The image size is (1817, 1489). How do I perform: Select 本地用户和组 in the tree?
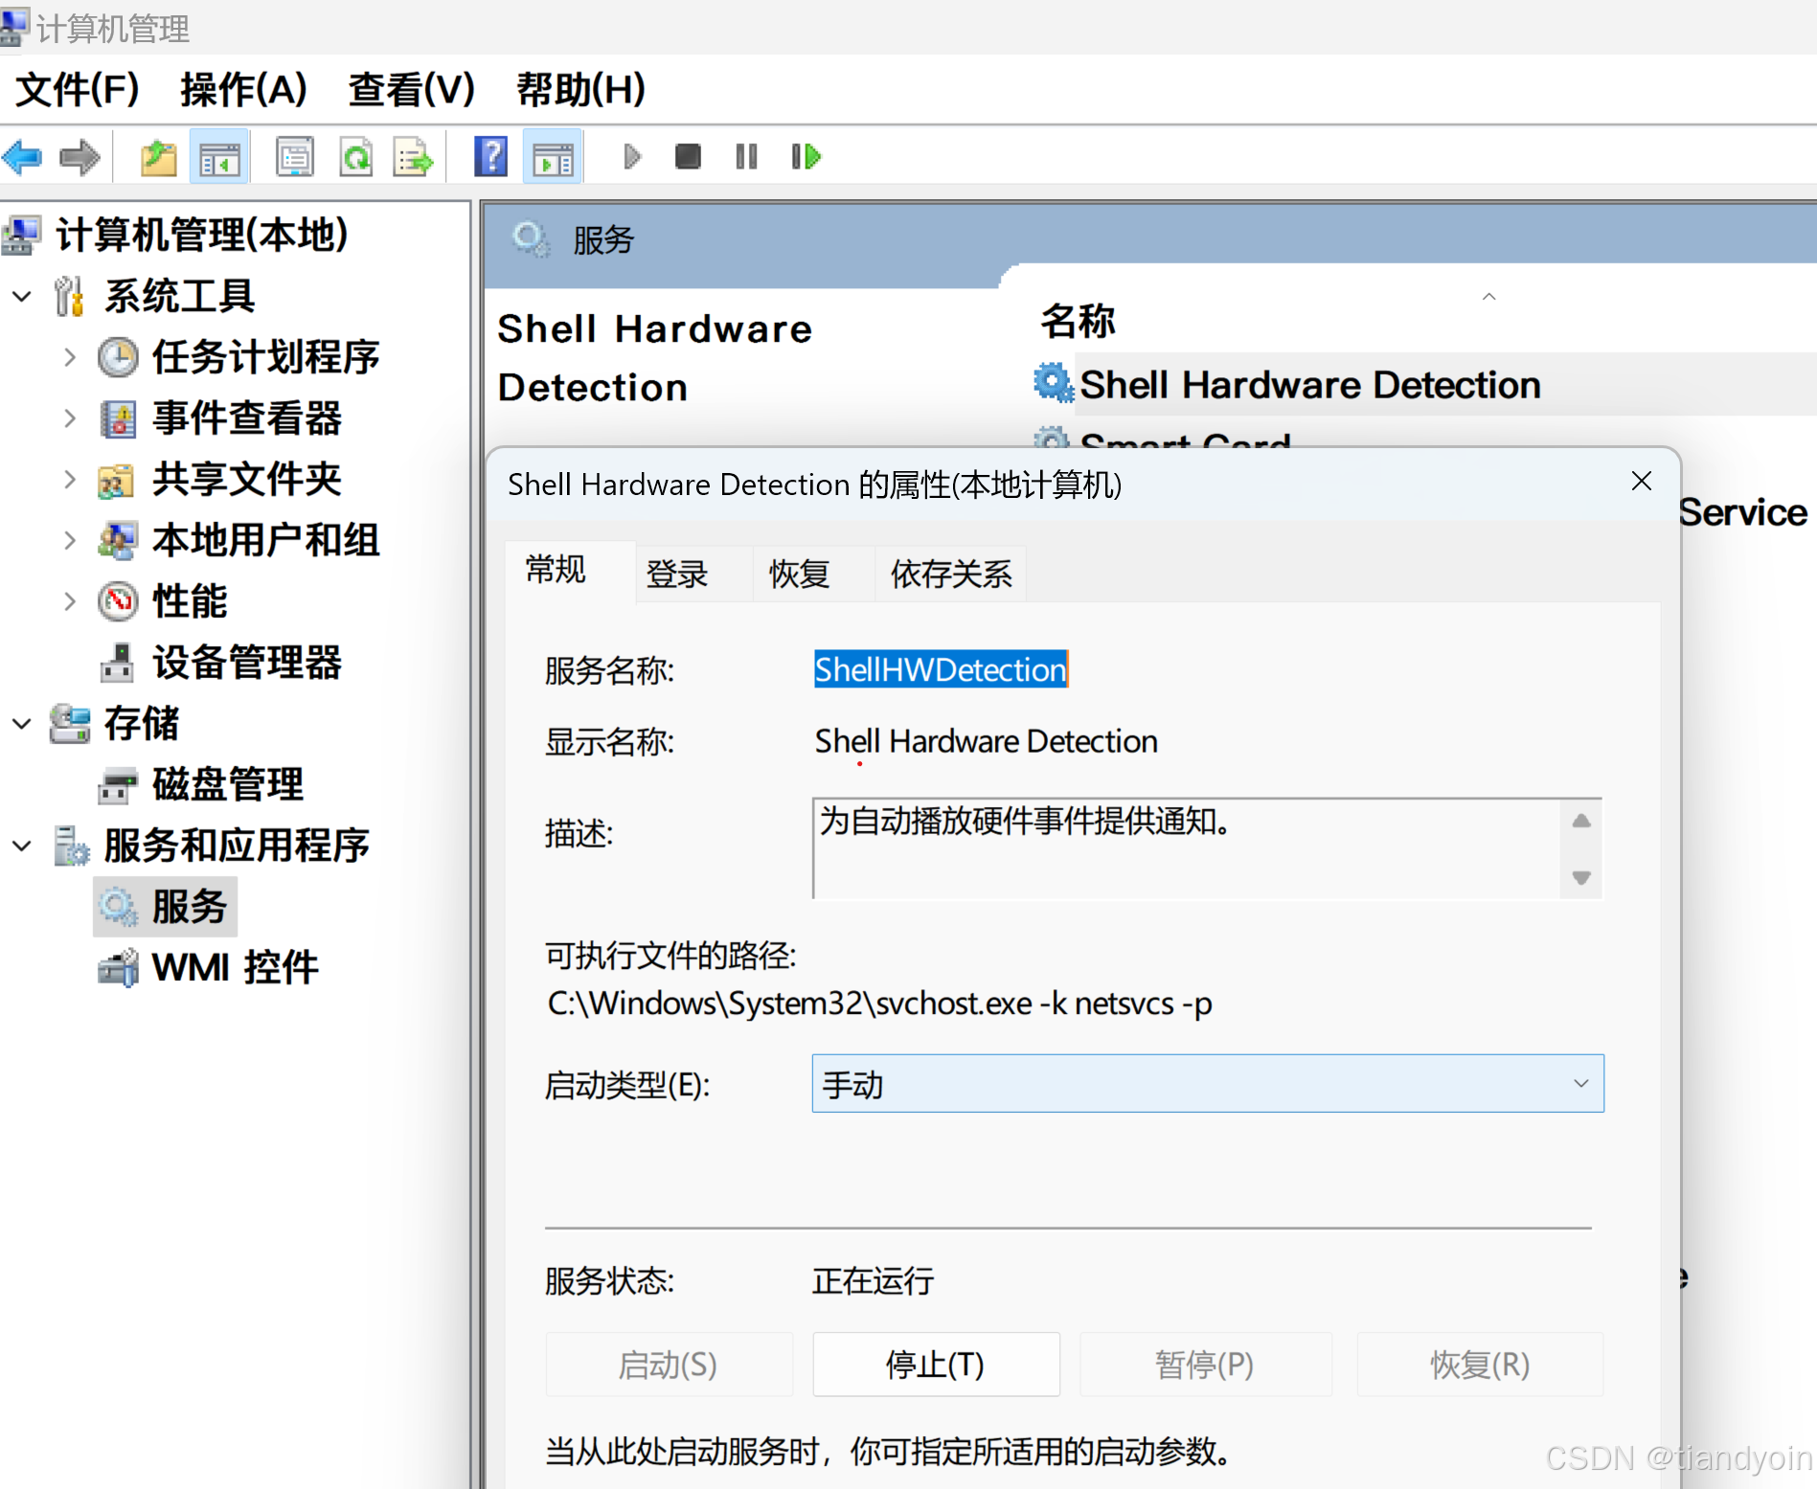(265, 541)
